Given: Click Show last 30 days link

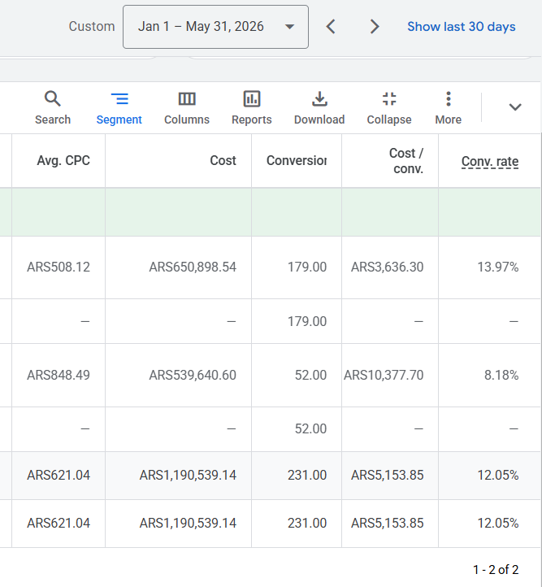Looking at the screenshot, I should 462,27.
